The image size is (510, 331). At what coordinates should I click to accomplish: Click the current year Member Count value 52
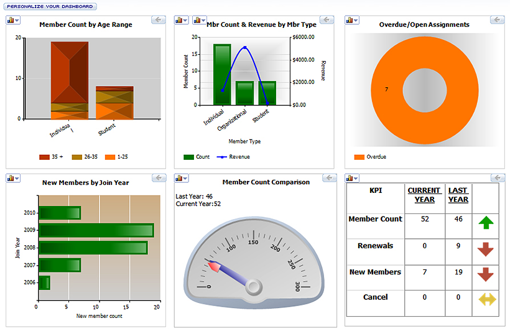[x=425, y=219]
